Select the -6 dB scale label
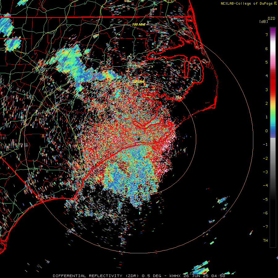278x278 pixels. tap(265, 213)
